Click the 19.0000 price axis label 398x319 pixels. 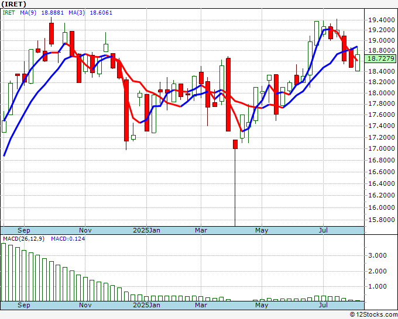(382, 40)
